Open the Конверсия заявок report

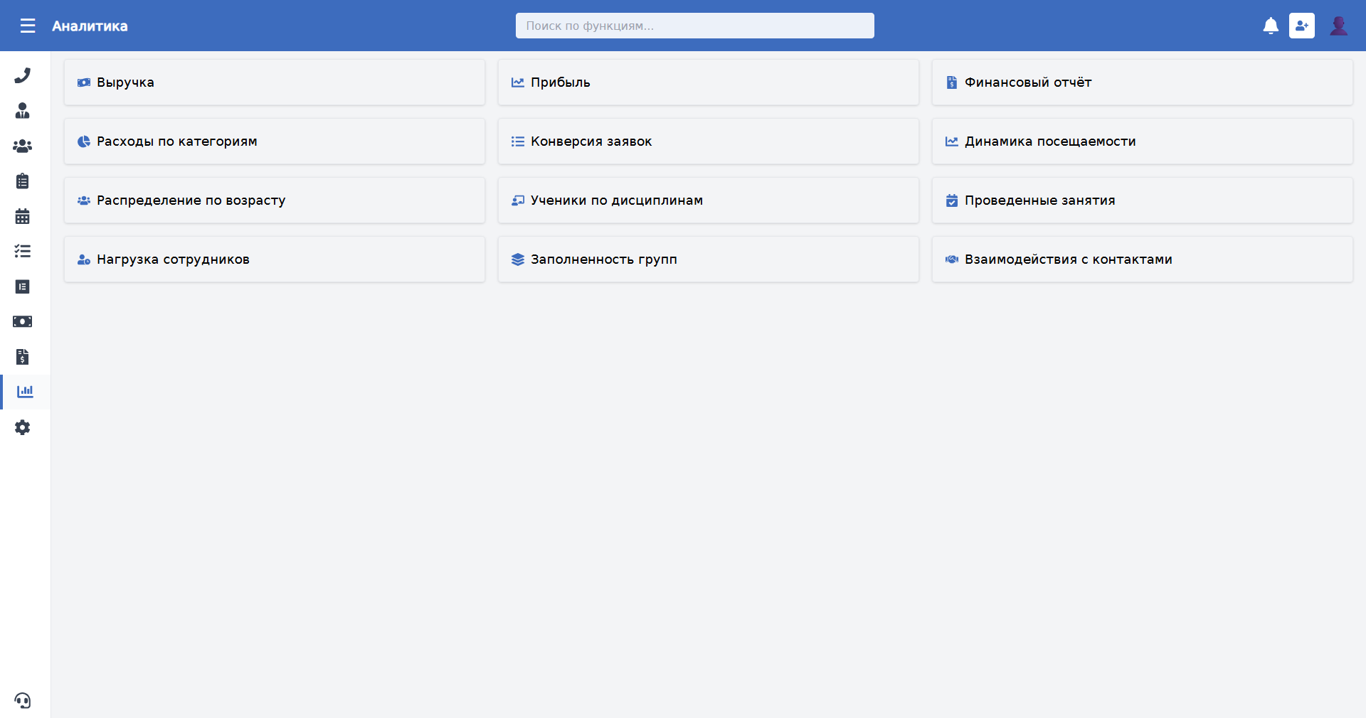[708, 141]
